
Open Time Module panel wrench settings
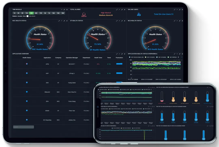pyautogui.click(x=64, y=10)
